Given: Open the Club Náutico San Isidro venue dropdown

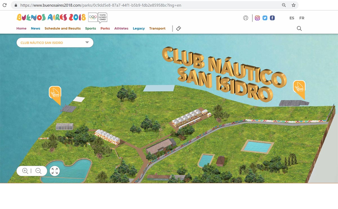Looking at the screenshot, I should (55, 43).
